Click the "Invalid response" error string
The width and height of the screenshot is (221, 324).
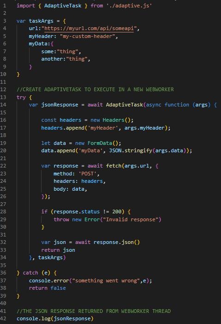[x=131, y=220]
